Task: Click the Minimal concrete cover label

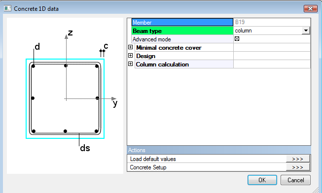Action: tap(169, 48)
